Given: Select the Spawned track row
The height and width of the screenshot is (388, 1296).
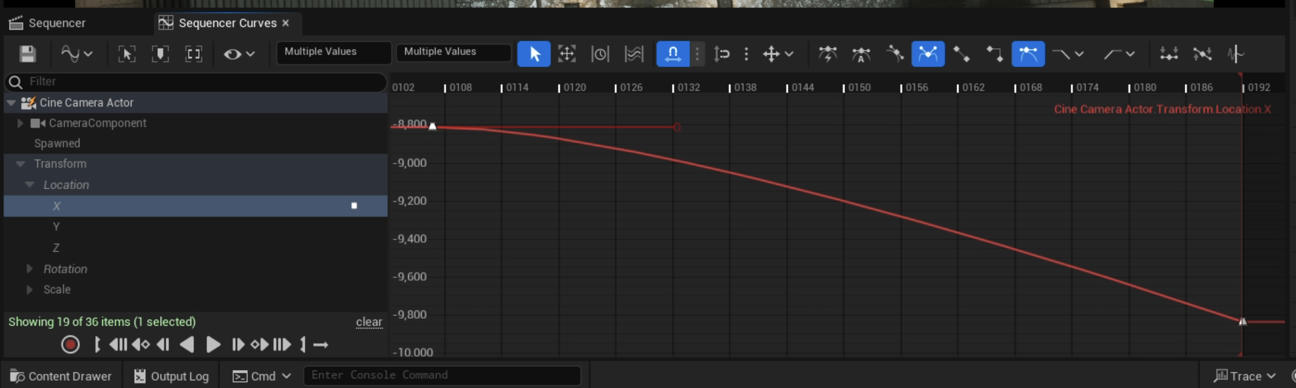Looking at the screenshot, I should click(x=196, y=143).
